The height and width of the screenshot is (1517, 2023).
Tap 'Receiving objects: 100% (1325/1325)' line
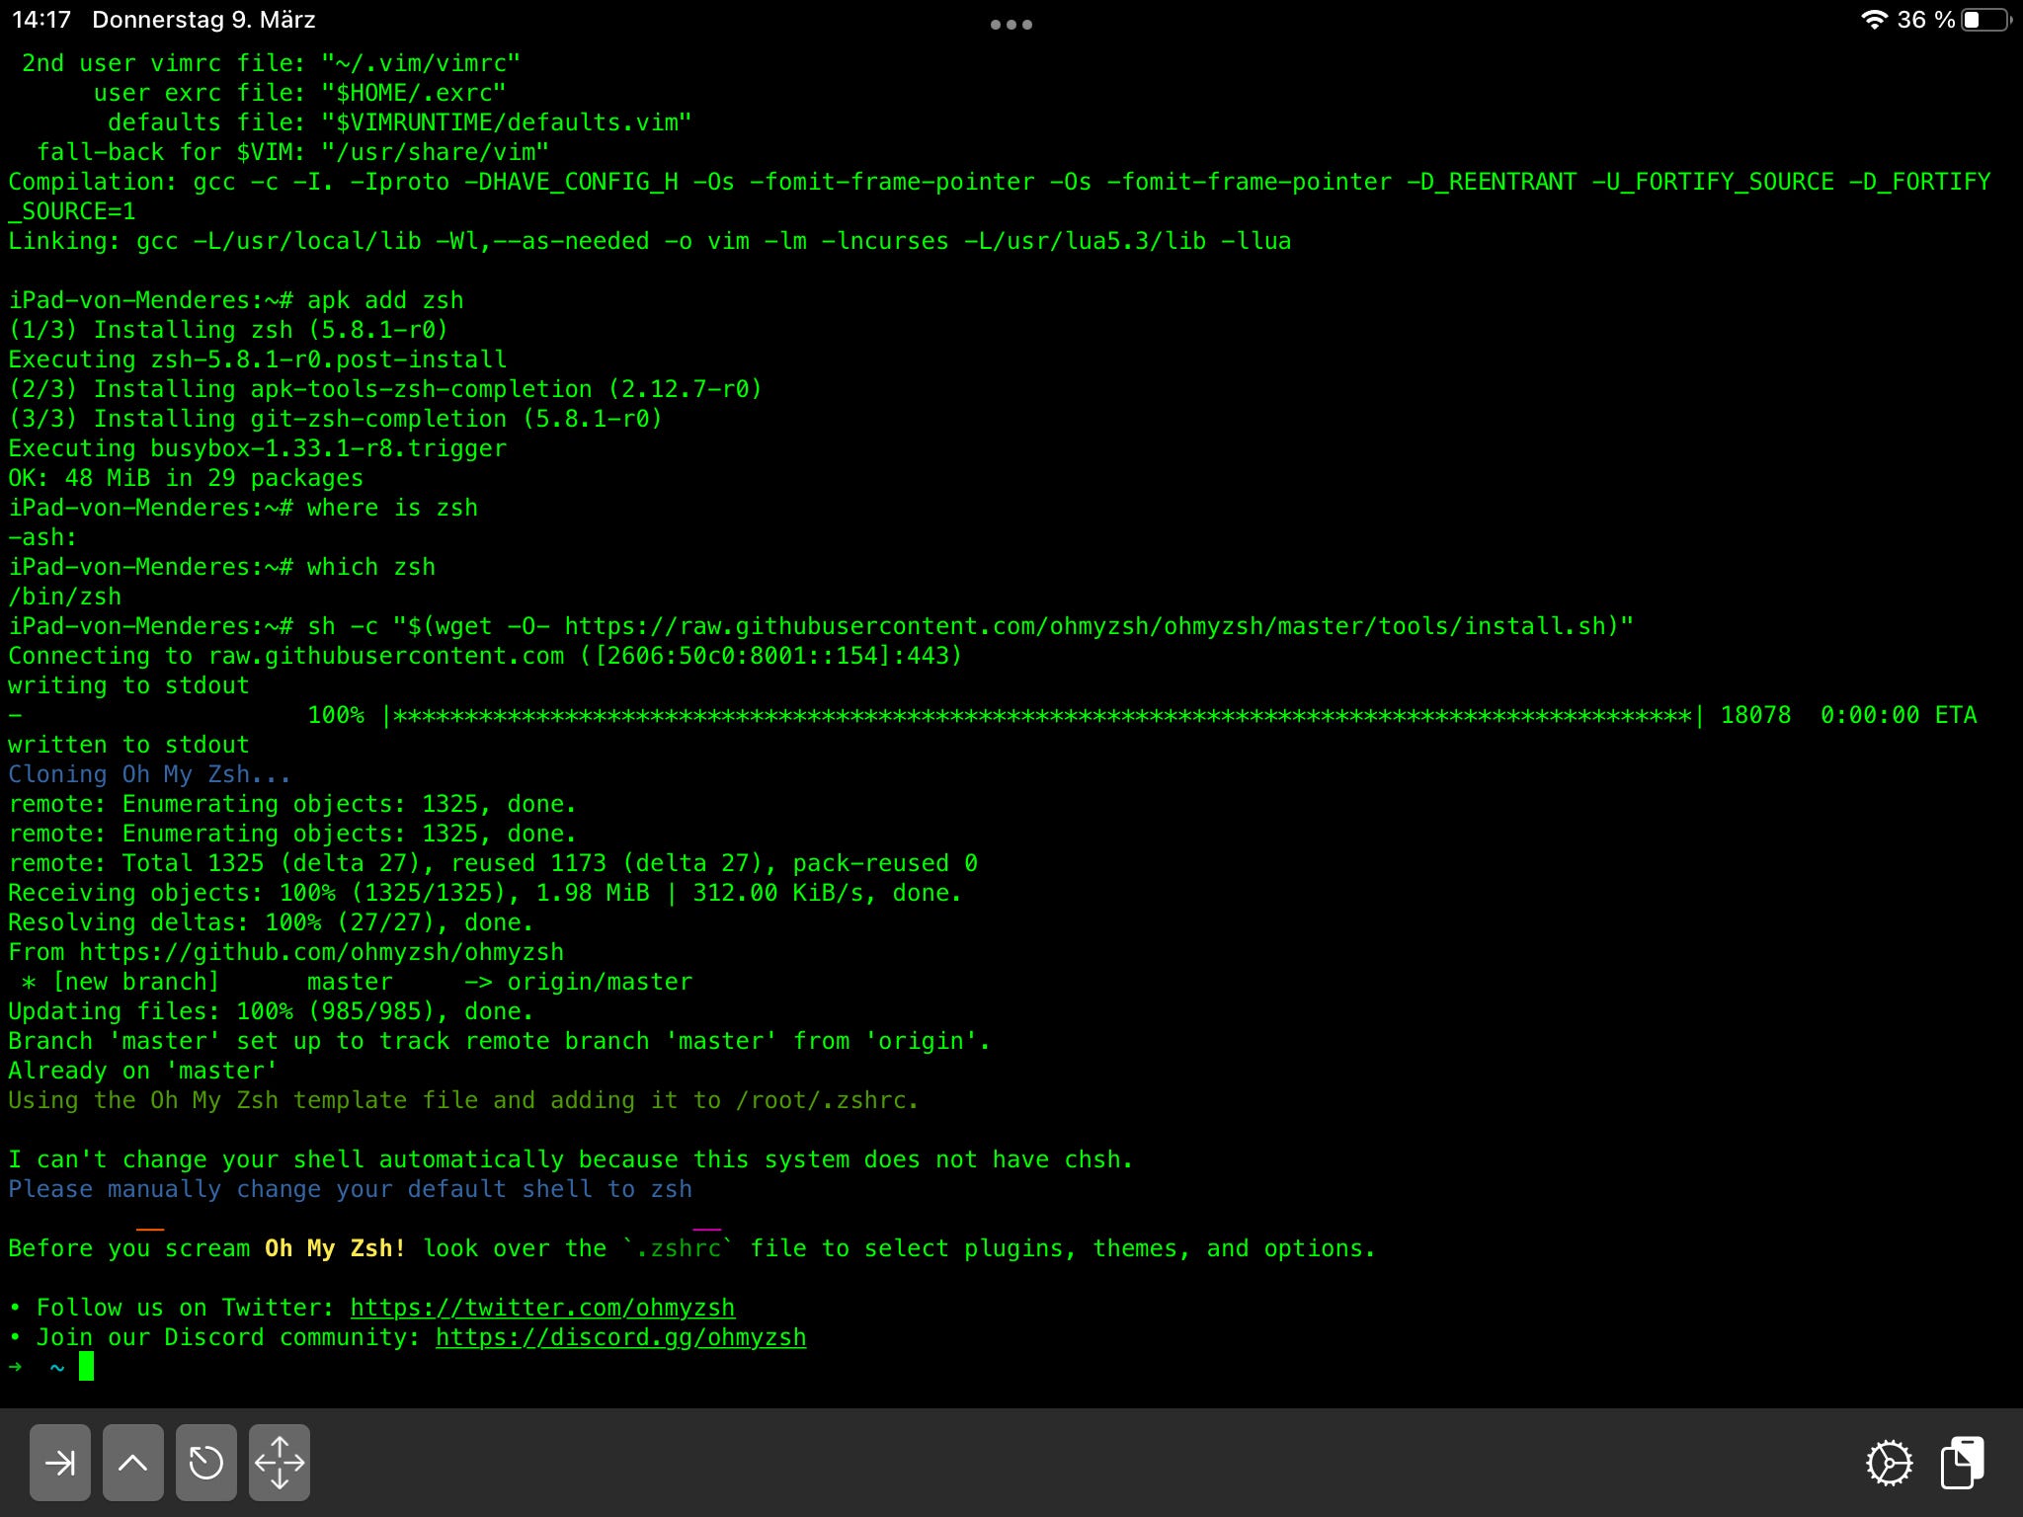[485, 893]
